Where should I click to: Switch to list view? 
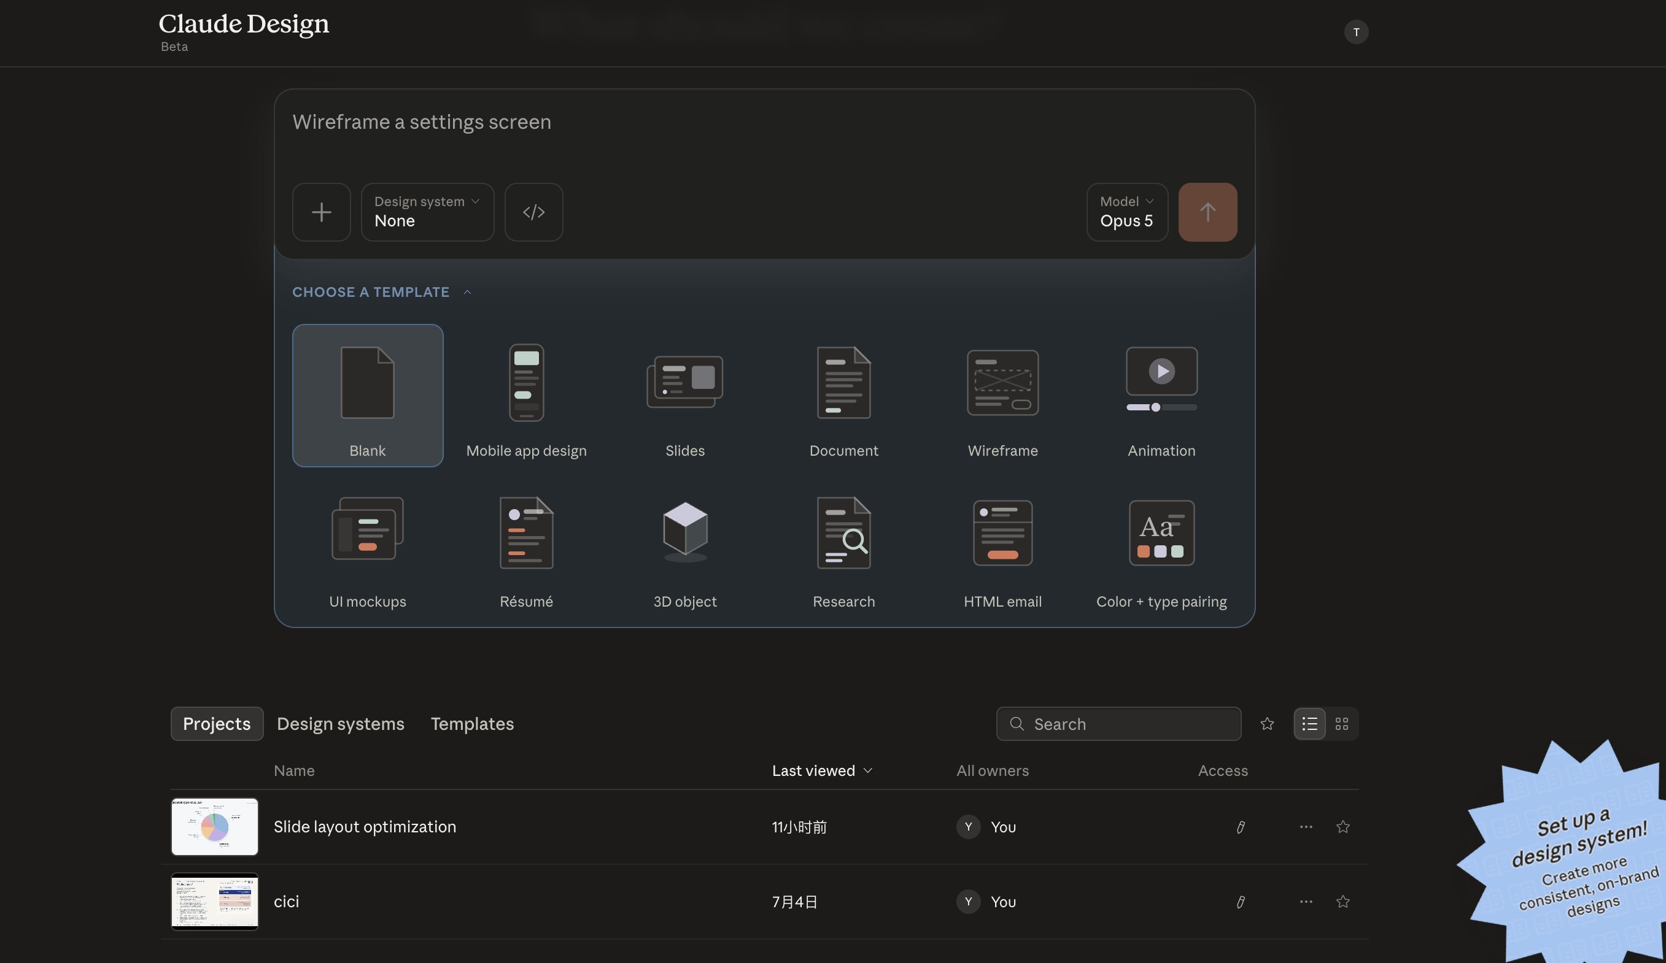pyautogui.click(x=1309, y=724)
